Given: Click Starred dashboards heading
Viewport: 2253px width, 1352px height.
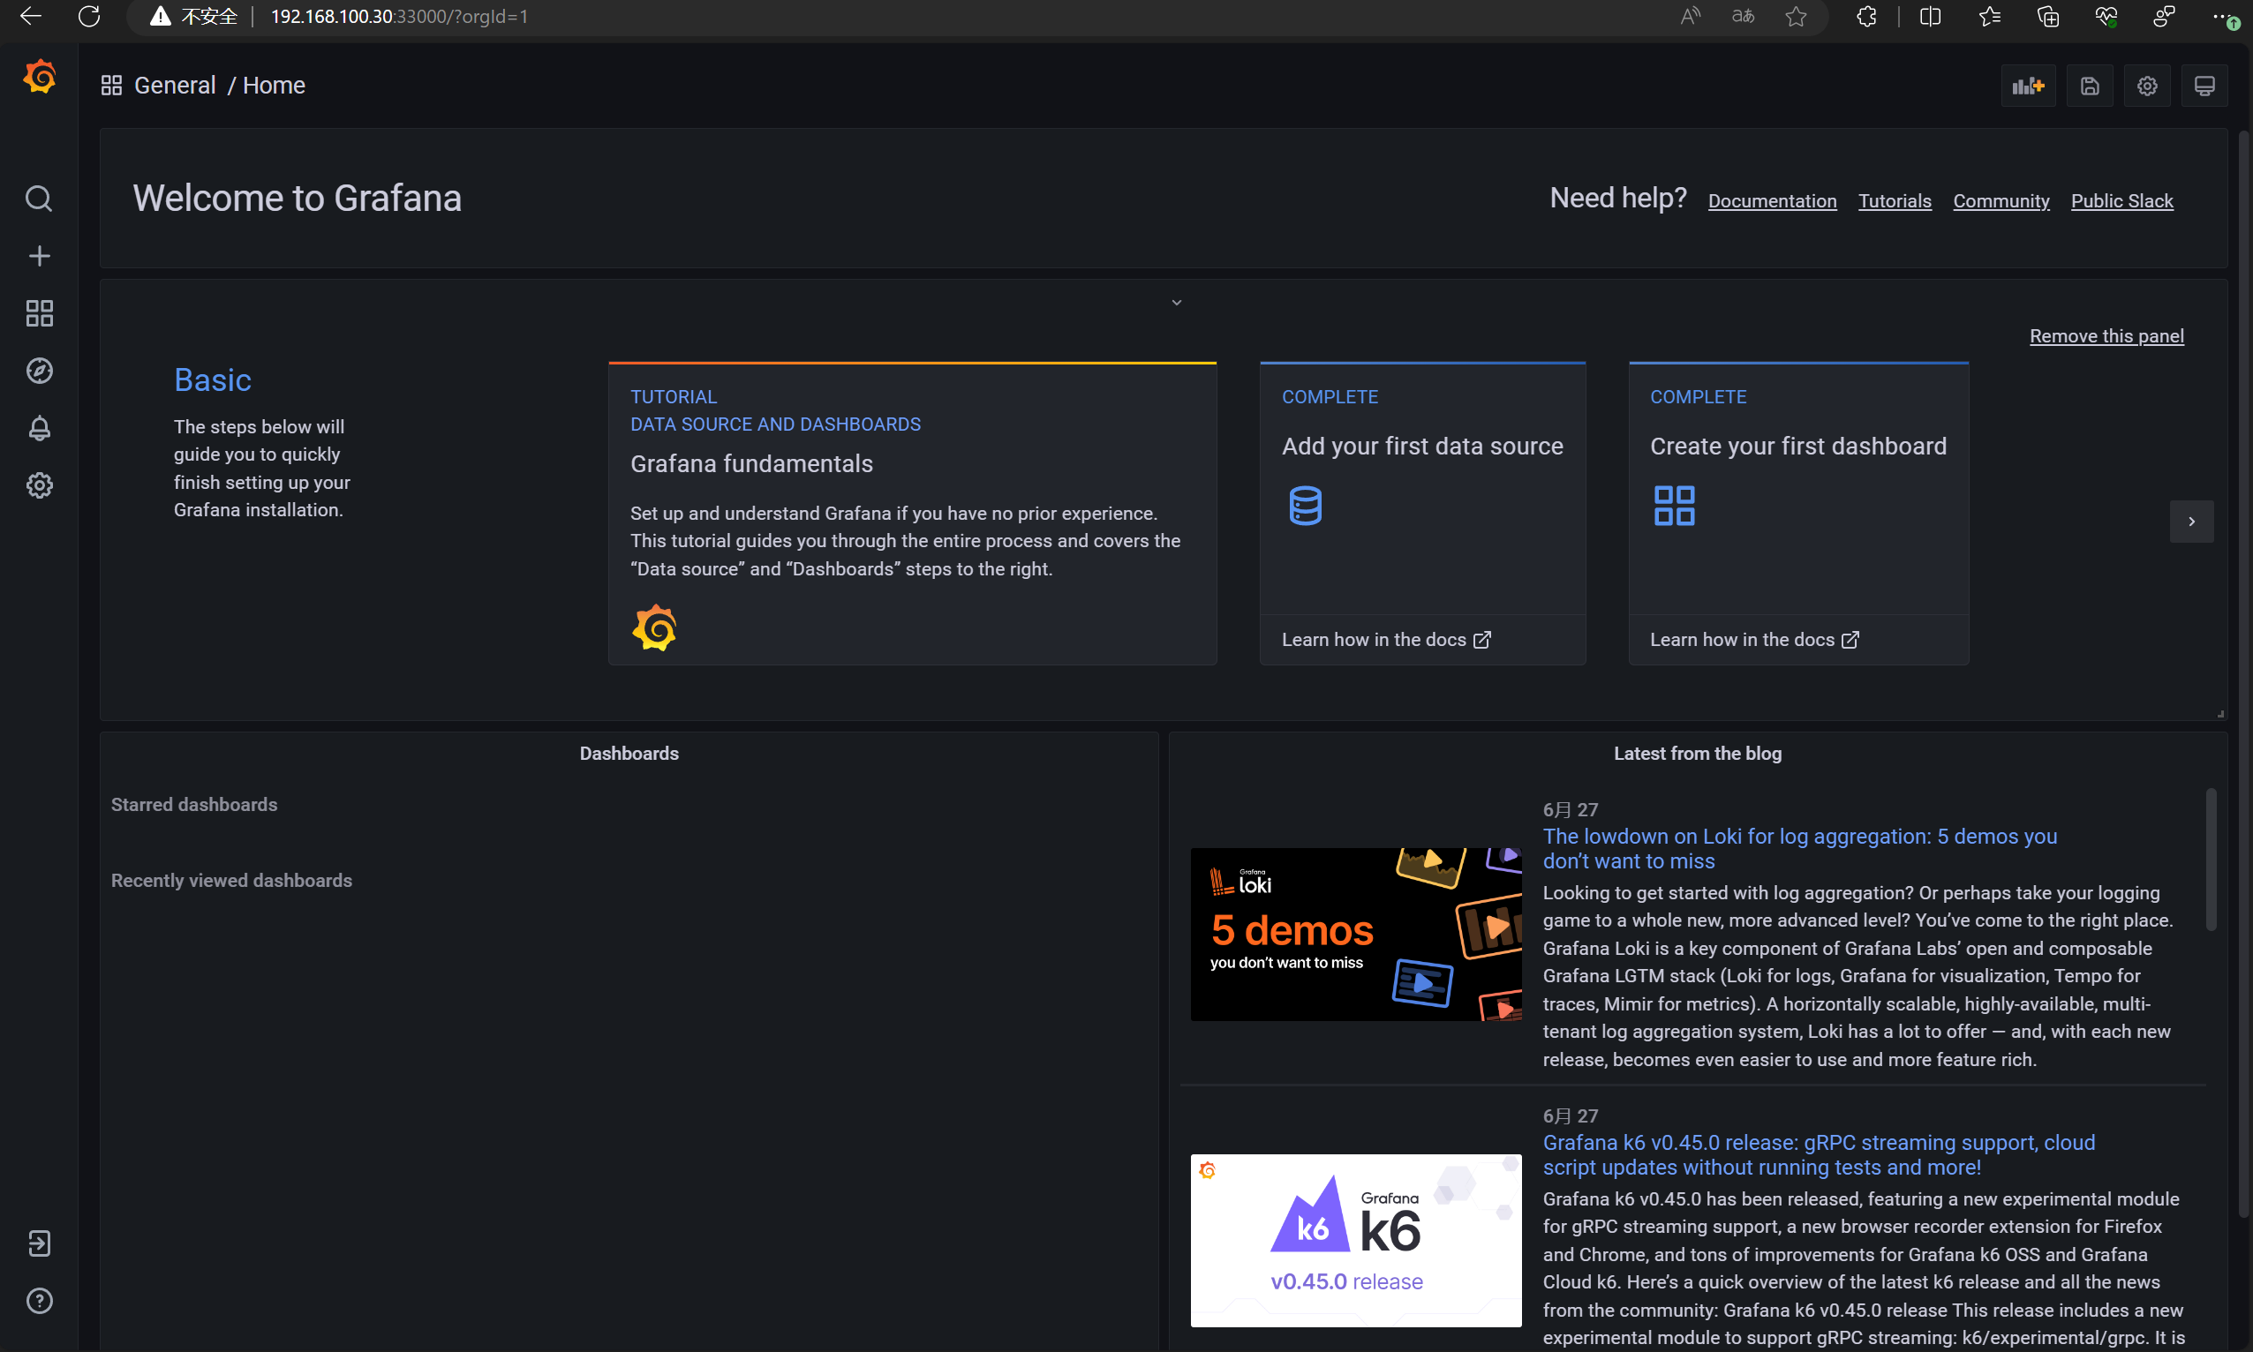Looking at the screenshot, I should 194,805.
